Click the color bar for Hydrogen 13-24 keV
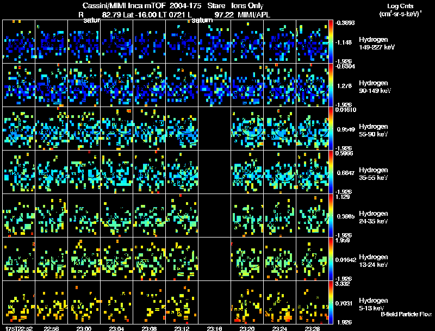 tap(331, 259)
